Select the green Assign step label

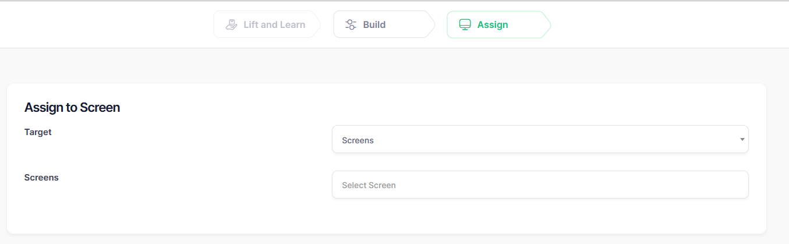[492, 25]
